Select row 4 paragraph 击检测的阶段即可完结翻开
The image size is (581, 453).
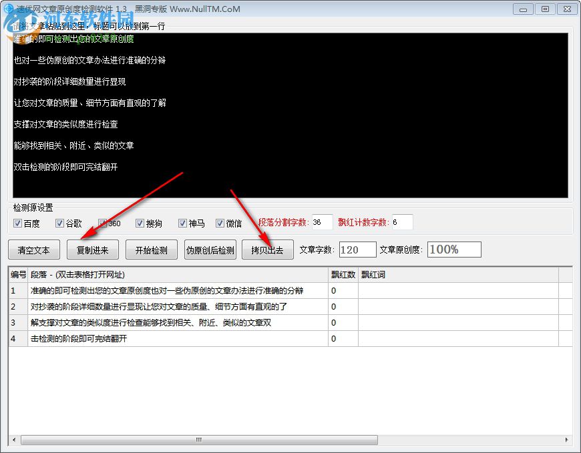click(x=178, y=339)
